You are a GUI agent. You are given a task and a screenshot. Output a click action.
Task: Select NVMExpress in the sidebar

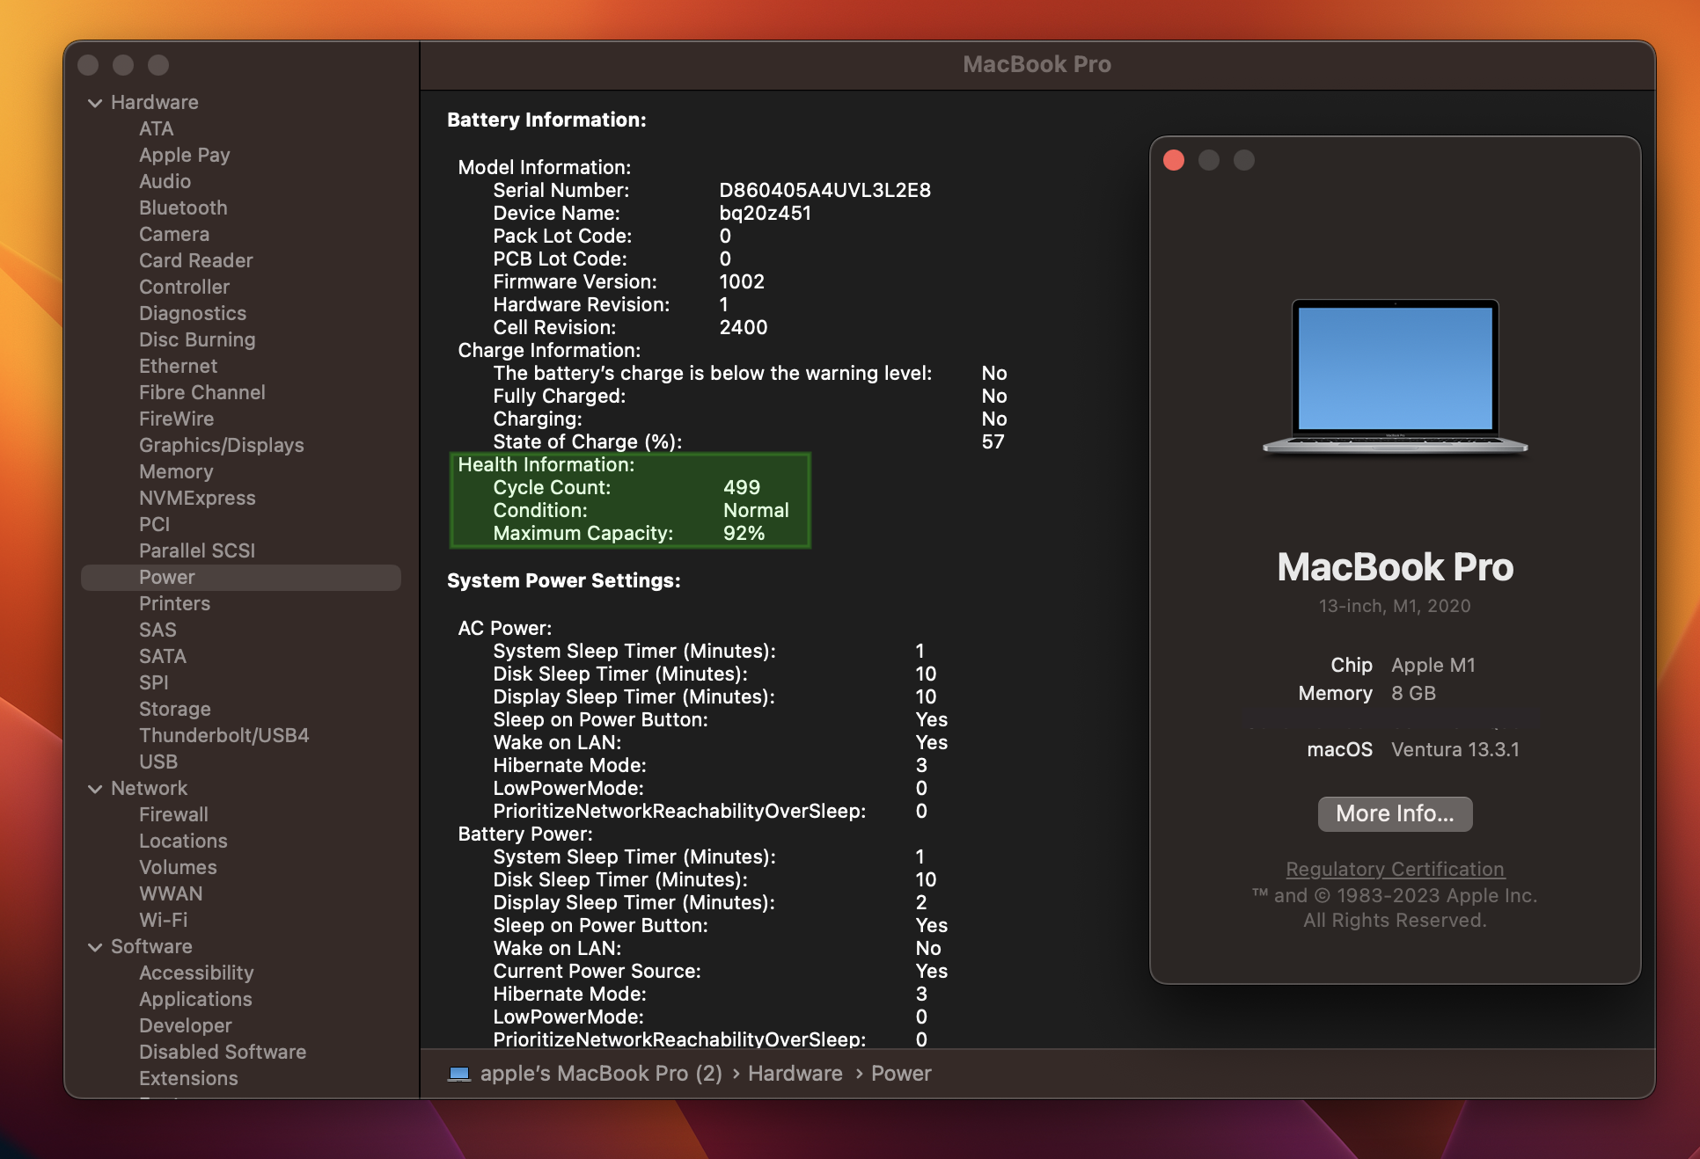coord(197,498)
